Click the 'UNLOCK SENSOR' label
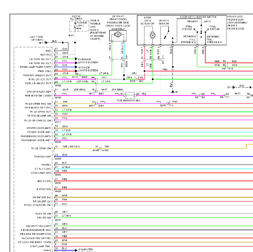The height and width of the screenshot is (252, 253). coord(164,22)
